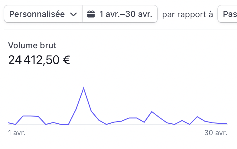
Task: Open the partially visible comparison dropdown
Action: click(x=227, y=14)
